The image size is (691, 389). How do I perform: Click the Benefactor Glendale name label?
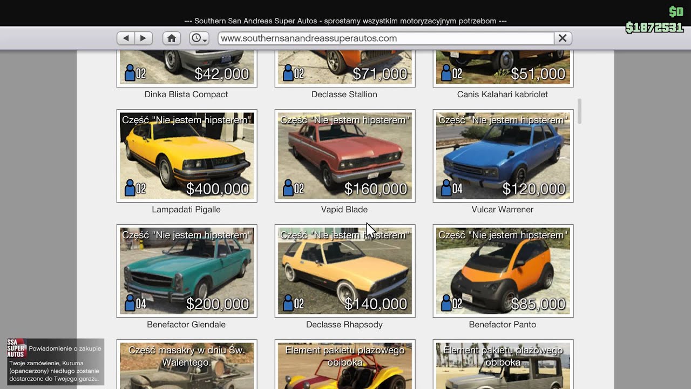pyautogui.click(x=186, y=325)
